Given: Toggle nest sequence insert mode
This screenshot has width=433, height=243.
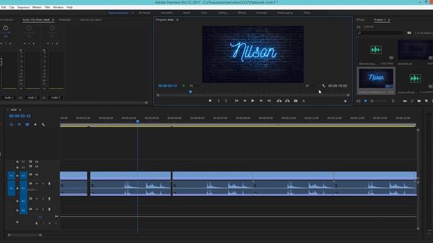Looking at the screenshot, I should pyautogui.click(x=12, y=125).
